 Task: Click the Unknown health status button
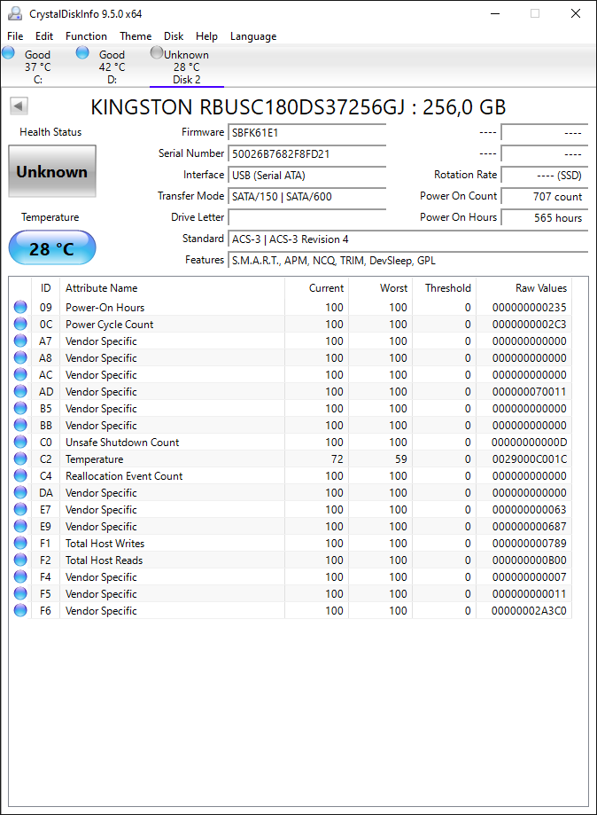click(52, 171)
